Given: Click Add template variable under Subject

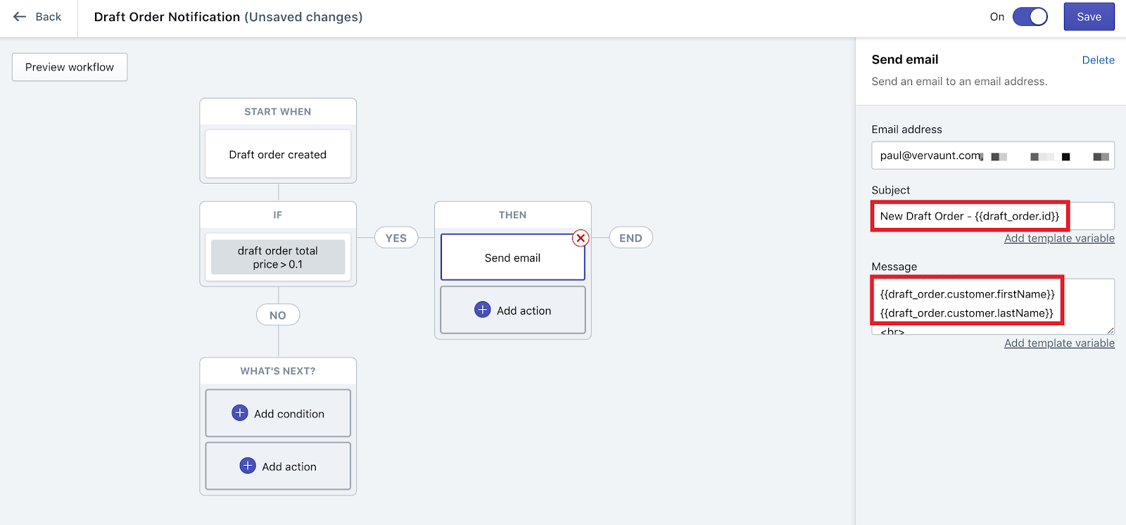Looking at the screenshot, I should click(1059, 239).
